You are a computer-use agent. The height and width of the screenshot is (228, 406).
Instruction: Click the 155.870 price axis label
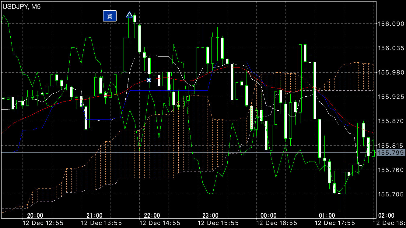390,121
